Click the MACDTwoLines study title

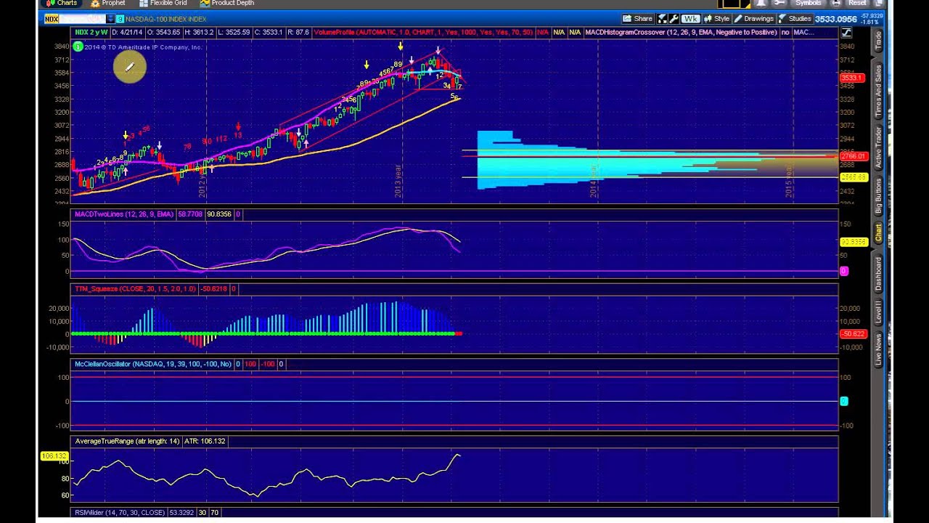(124, 214)
